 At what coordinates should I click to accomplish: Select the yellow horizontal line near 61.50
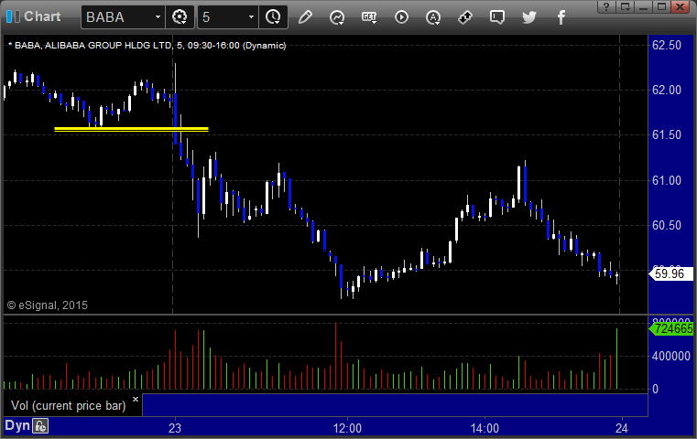point(131,129)
